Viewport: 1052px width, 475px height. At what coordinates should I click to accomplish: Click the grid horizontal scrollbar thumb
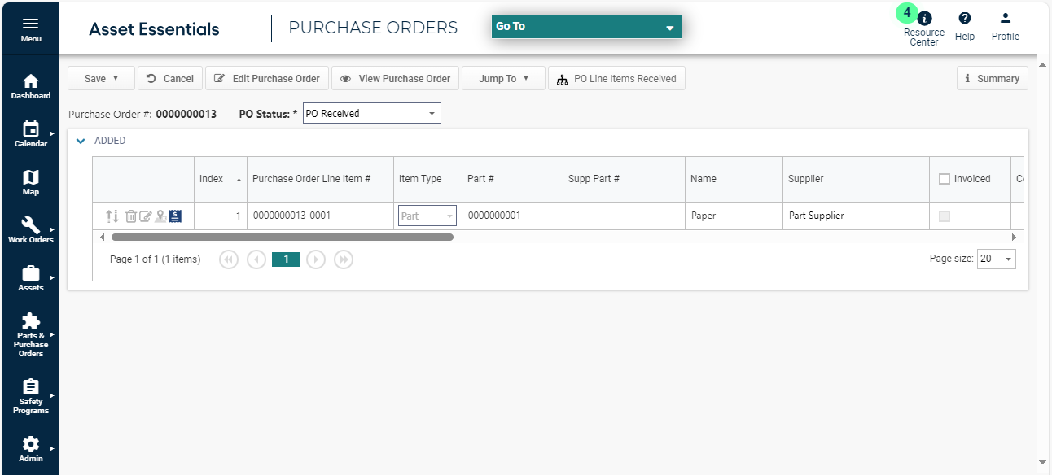(x=282, y=237)
